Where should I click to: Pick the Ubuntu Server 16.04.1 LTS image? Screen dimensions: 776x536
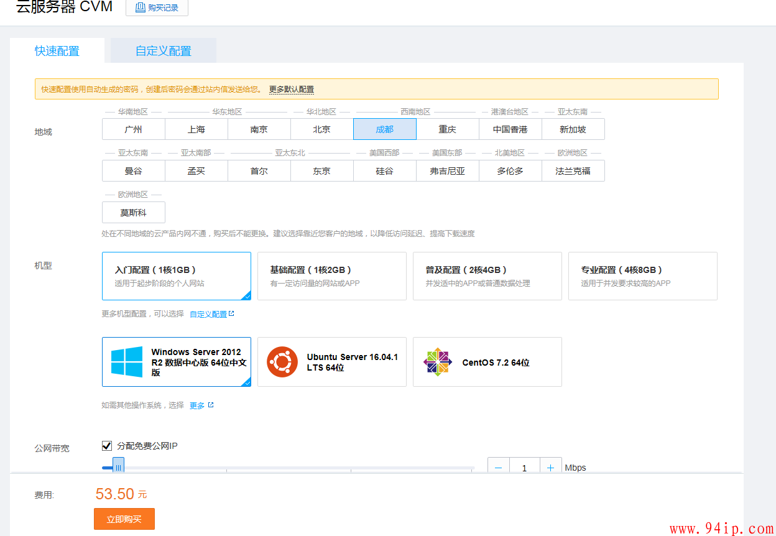[332, 362]
